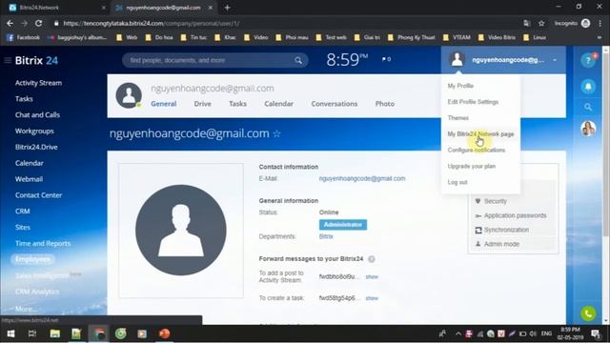Screen dimensions: 610x343
Task: Expand user account dropdown arrow
Action: click(x=555, y=60)
